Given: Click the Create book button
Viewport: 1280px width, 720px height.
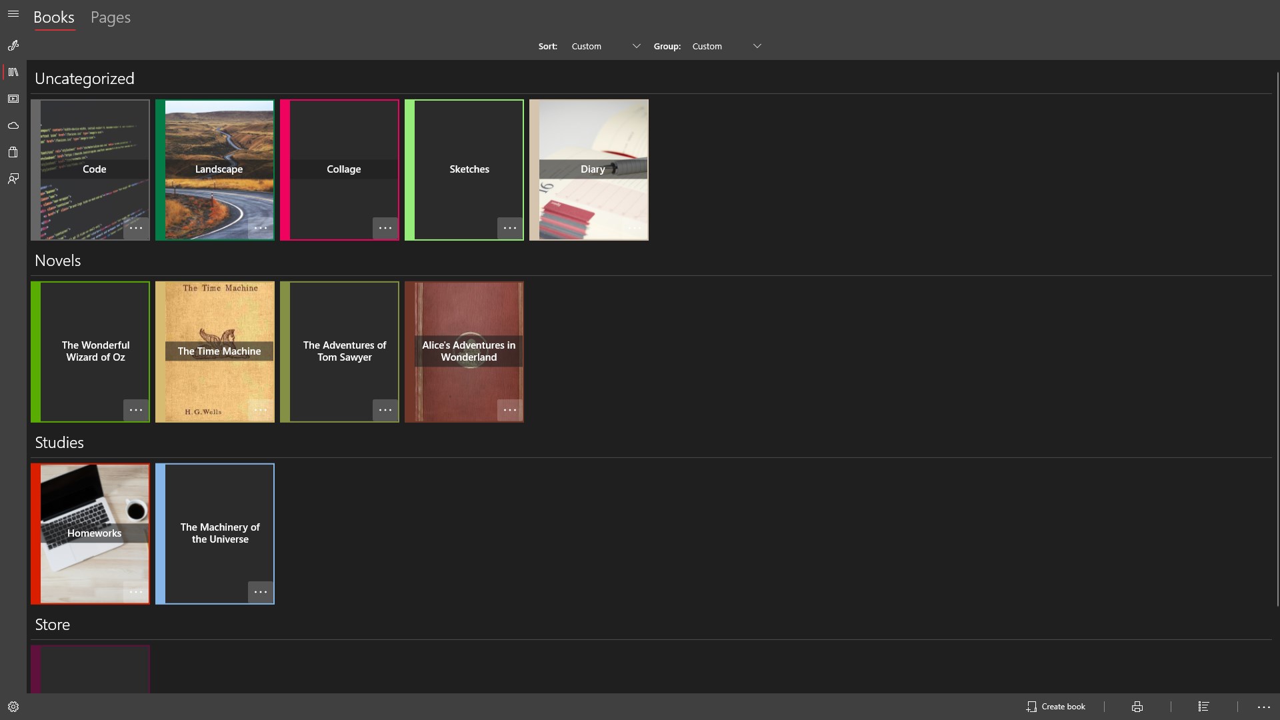Looking at the screenshot, I should (1057, 706).
